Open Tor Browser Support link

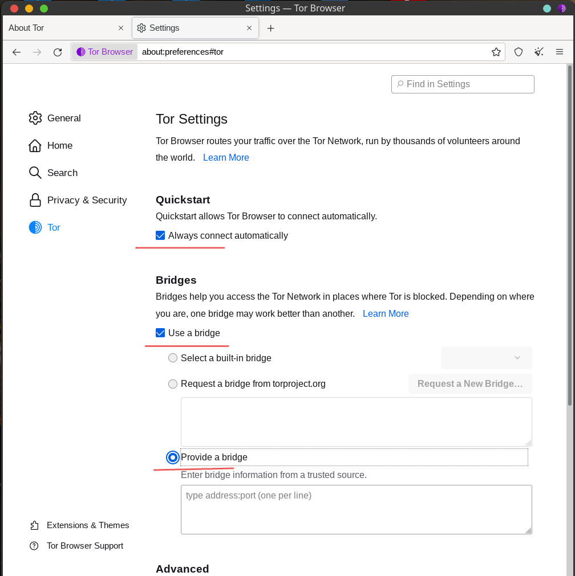click(85, 546)
